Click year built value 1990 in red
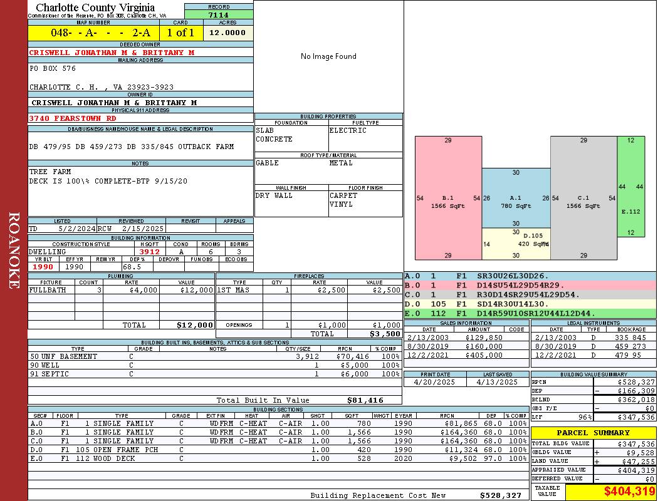658x501 pixels. pyautogui.click(x=43, y=267)
